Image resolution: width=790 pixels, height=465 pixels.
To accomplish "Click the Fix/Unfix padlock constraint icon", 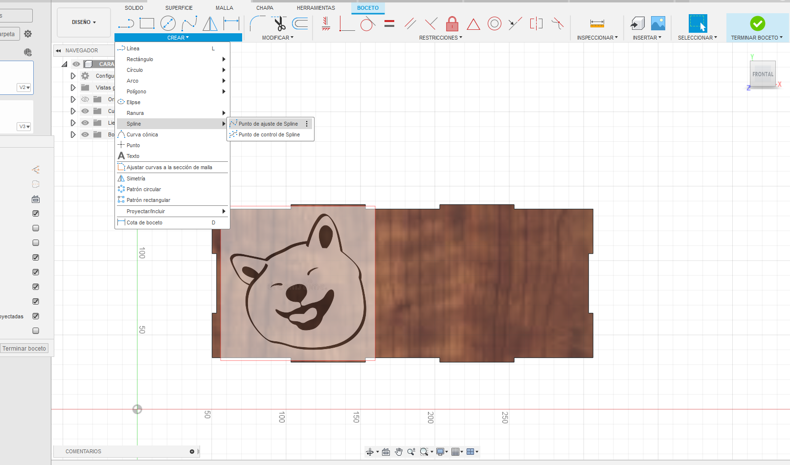I will pyautogui.click(x=452, y=23).
